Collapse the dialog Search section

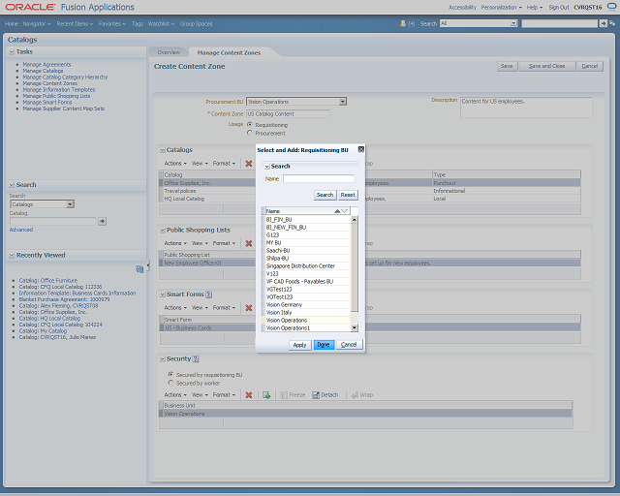tap(267, 167)
